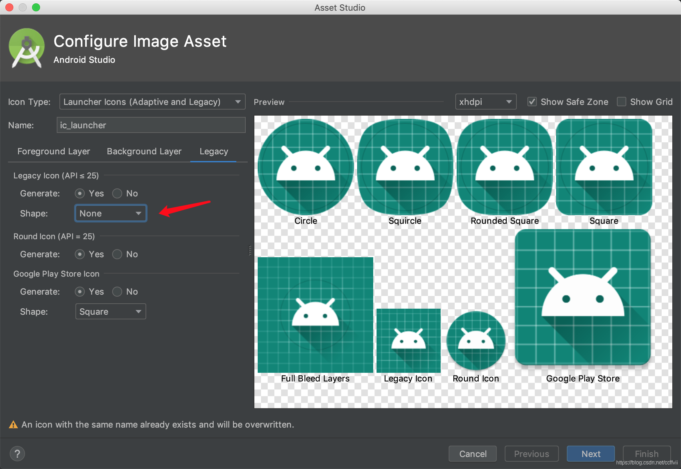
Task: Click the 'Preview' label
Action: (x=269, y=102)
